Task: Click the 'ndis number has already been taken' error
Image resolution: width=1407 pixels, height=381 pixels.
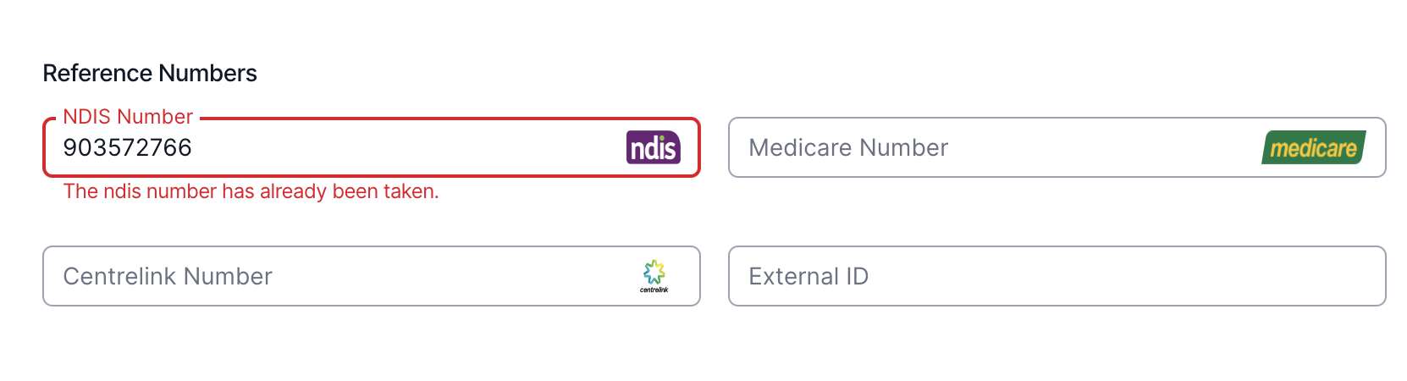Action: [x=251, y=191]
